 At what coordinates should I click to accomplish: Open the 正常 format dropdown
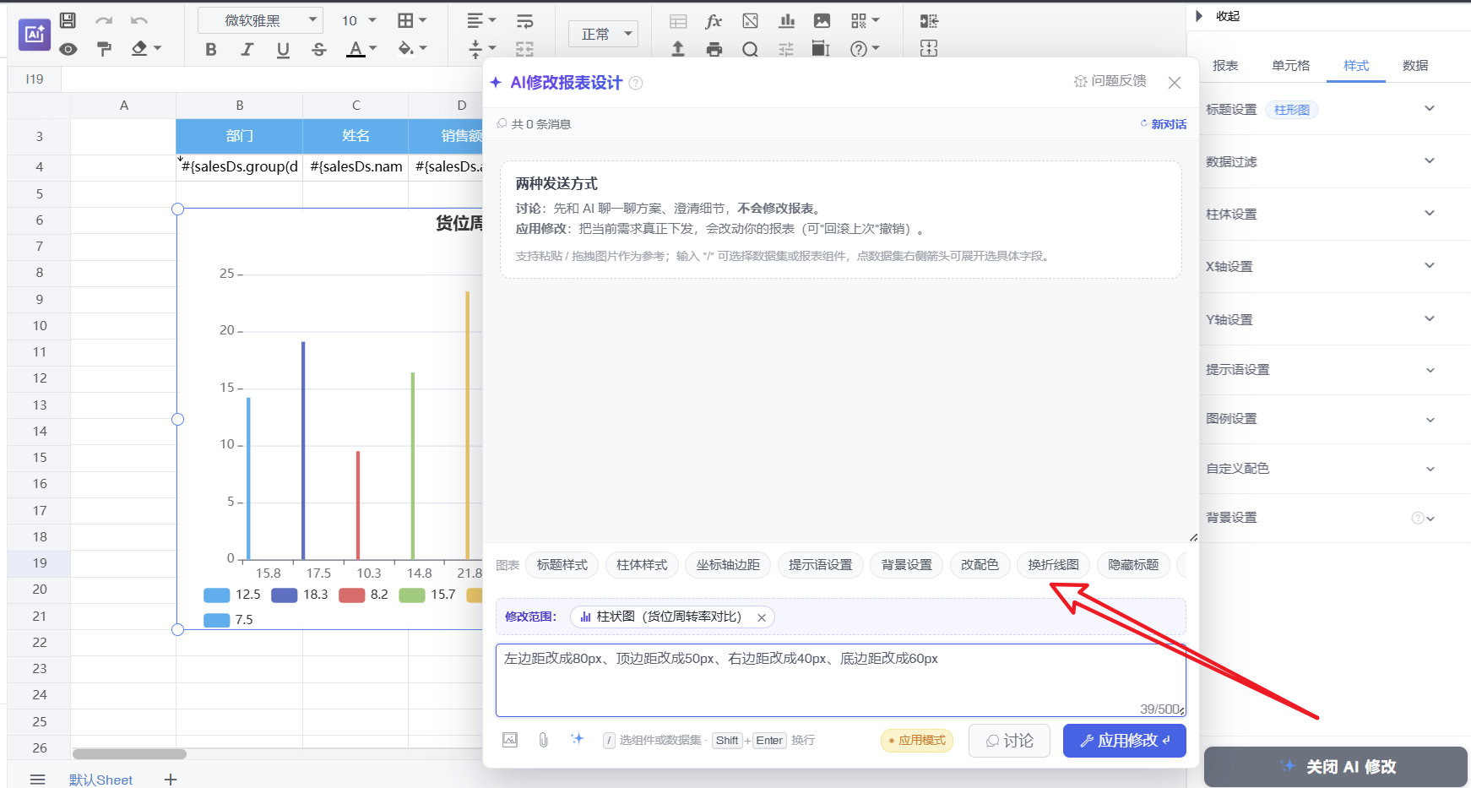coord(603,34)
